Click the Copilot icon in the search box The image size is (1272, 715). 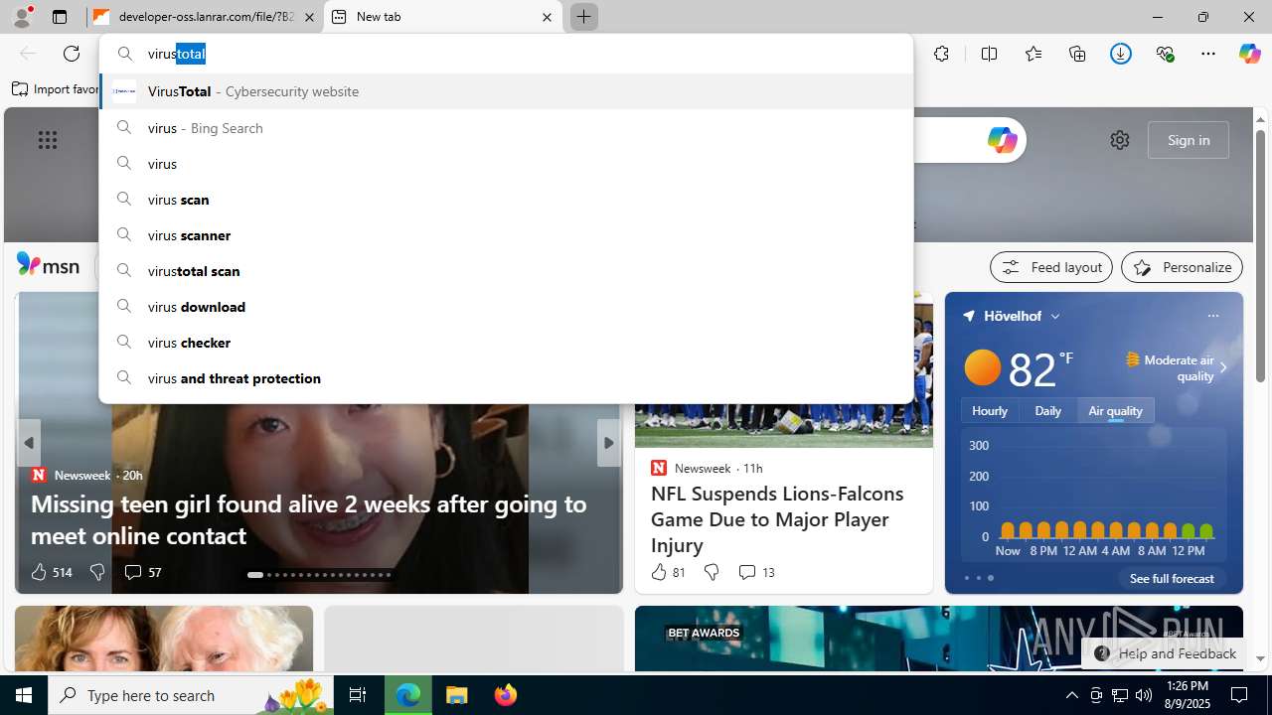point(1002,140)
